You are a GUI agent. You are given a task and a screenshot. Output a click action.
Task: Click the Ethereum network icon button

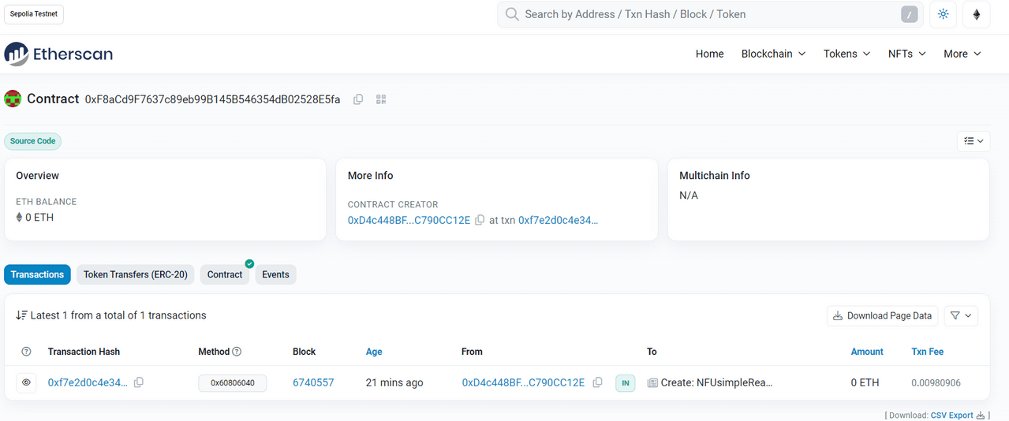click(976, 14)
